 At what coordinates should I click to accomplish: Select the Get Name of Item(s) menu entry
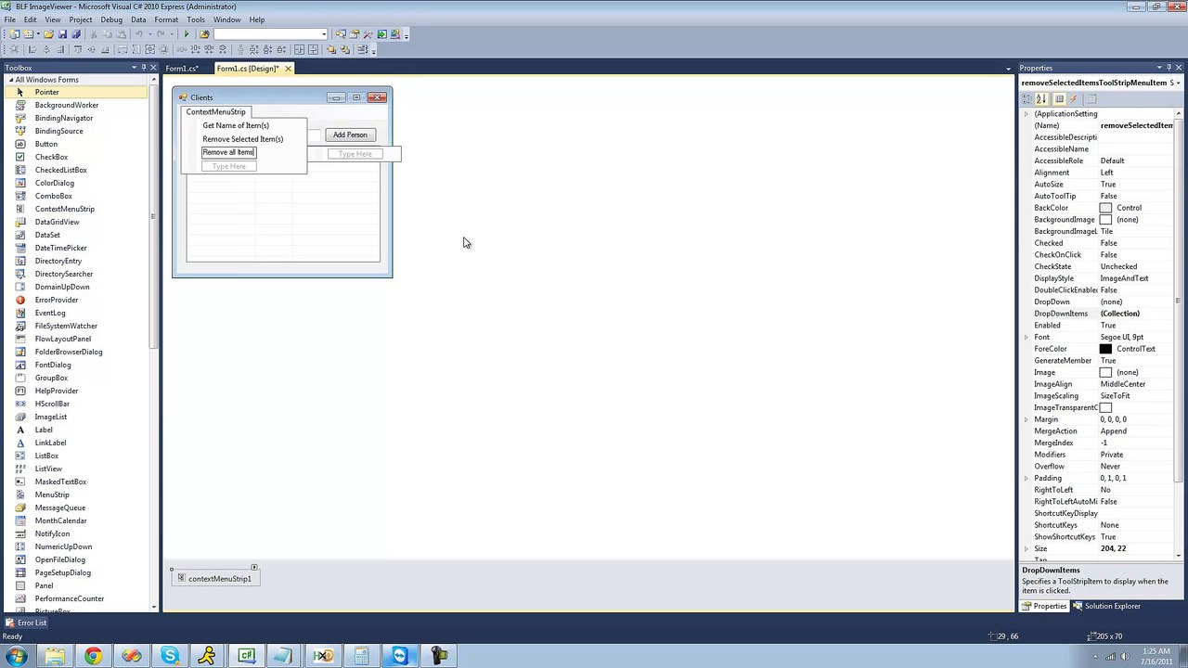pyautogui.click(x=236, y=125)
